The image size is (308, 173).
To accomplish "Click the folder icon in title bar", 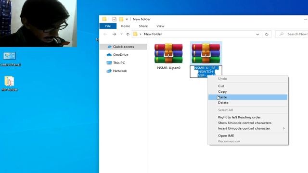I will 104,19.
